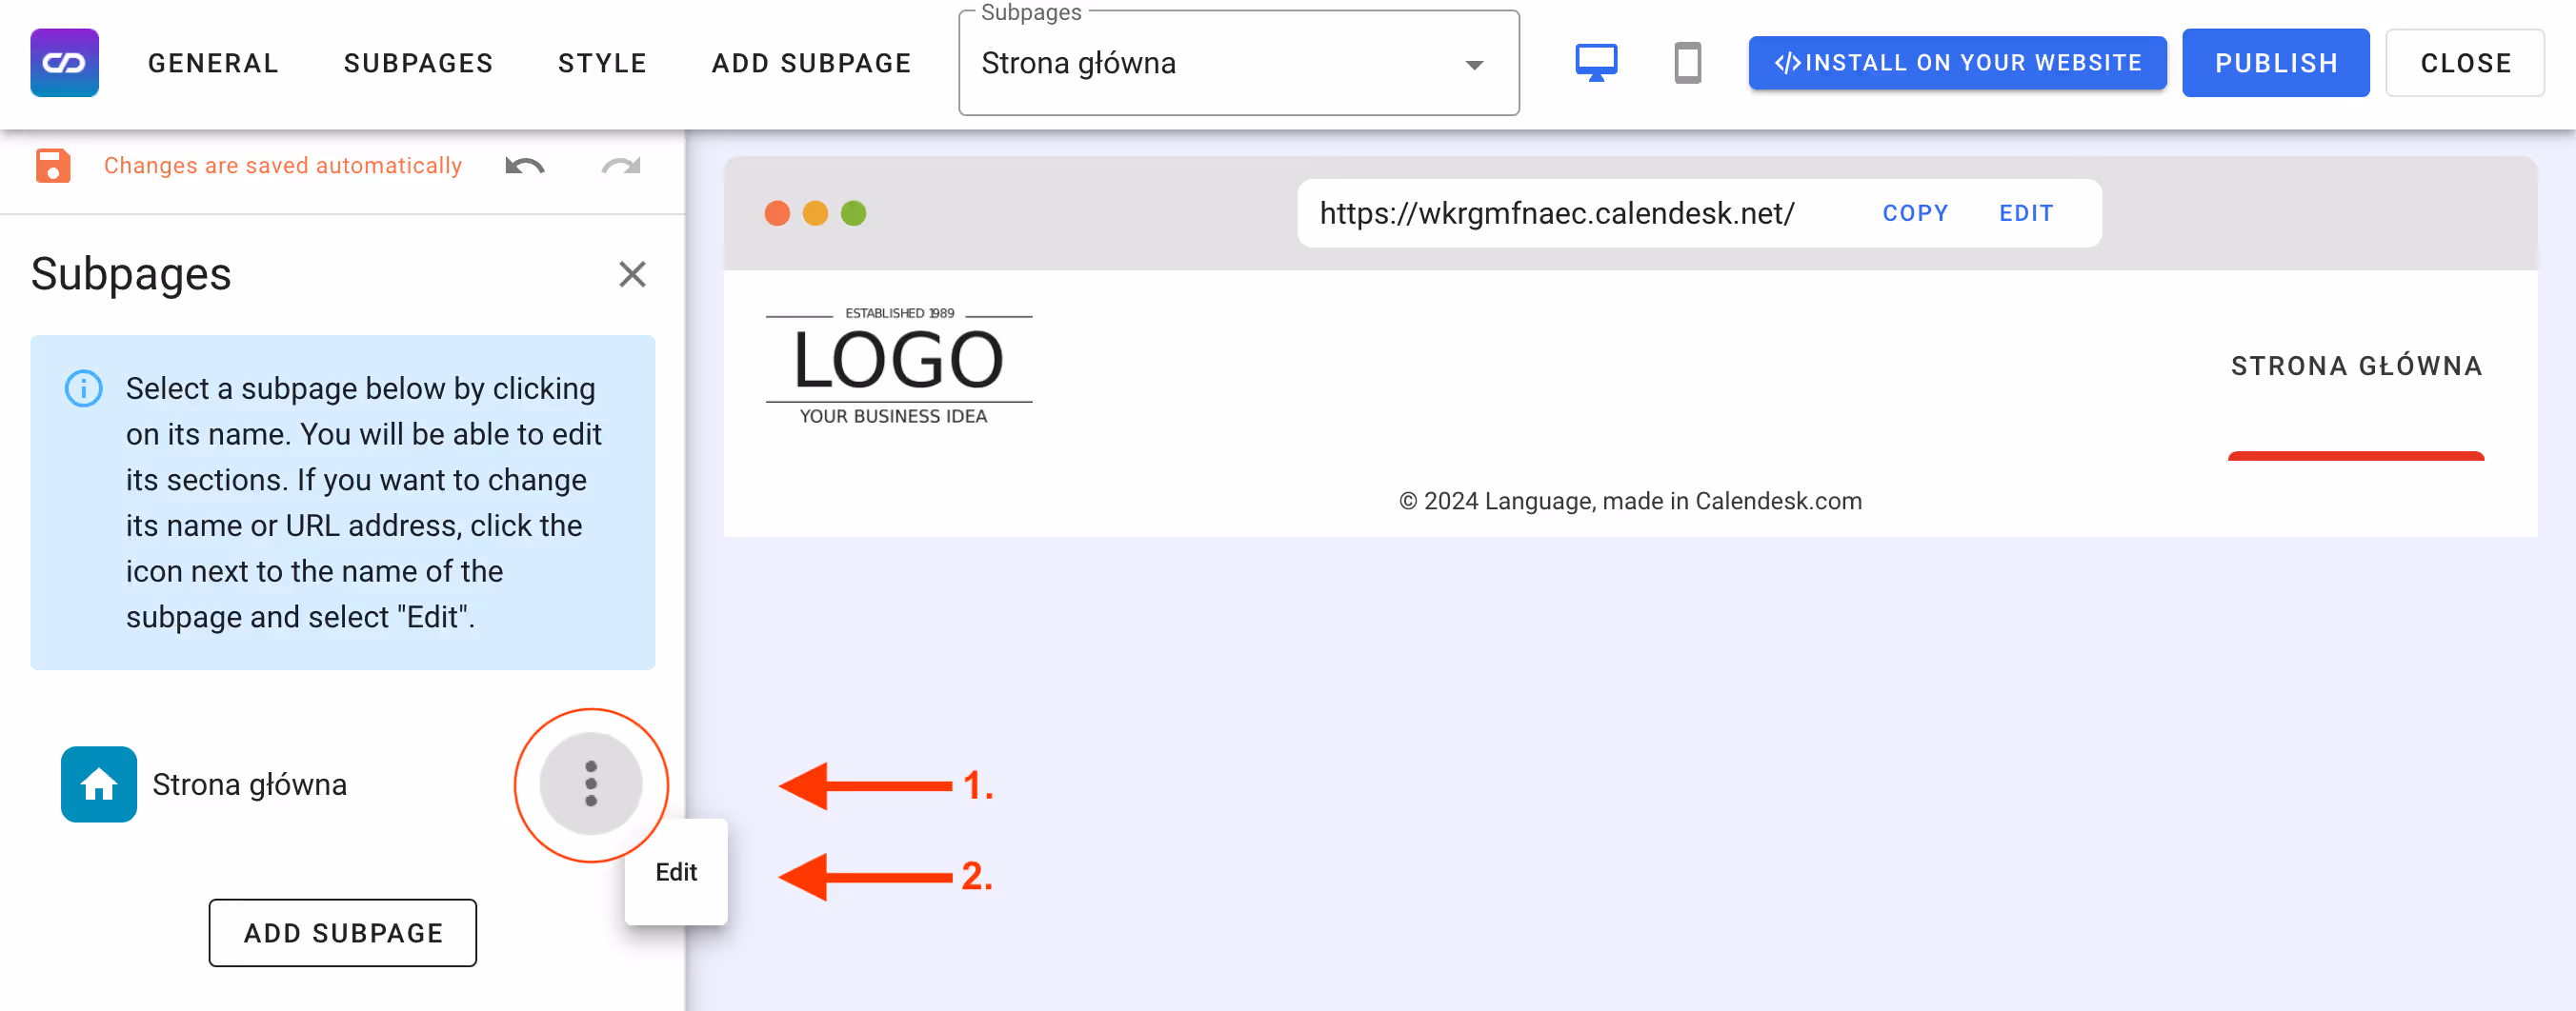Click the undo arrow icon
Screen dimensions: 2576x1011
click(x=524, y=166)
